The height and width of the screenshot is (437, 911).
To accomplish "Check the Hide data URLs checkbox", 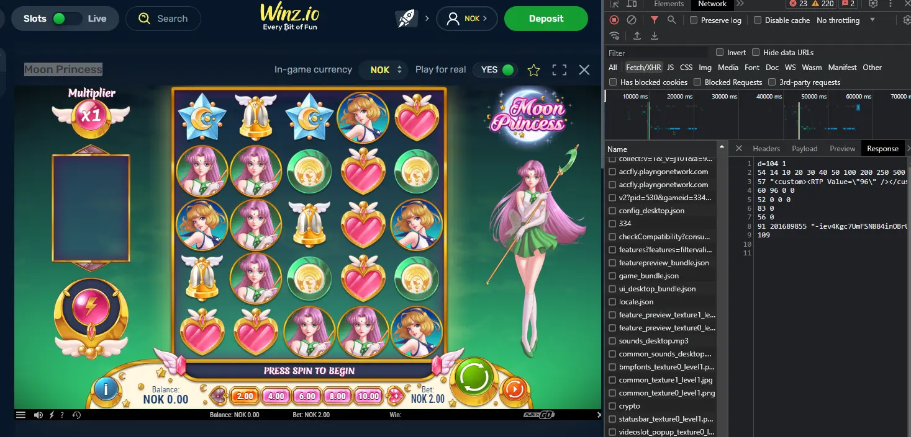I will tap(756, 53).
